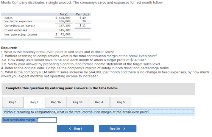Open the Req 3B tab
The width and height of the screenshot is (212, 137).
pyautogui.click(x=78, y=102)
